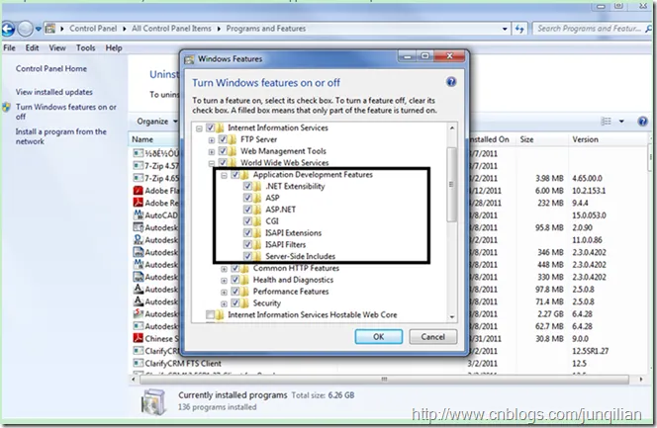Check Internet Information Services Hostable Web Core
The height and width of the screenshot is (428, 657).
point(210,314)
